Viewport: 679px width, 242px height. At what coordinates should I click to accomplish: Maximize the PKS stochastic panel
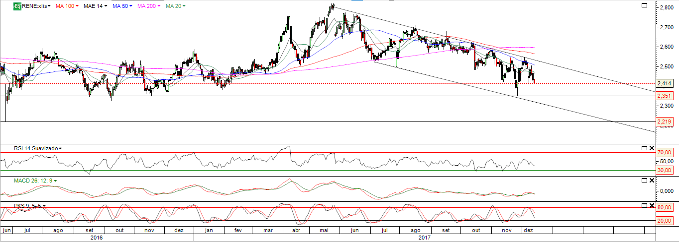pyautogui.click(x=644, y=205)
